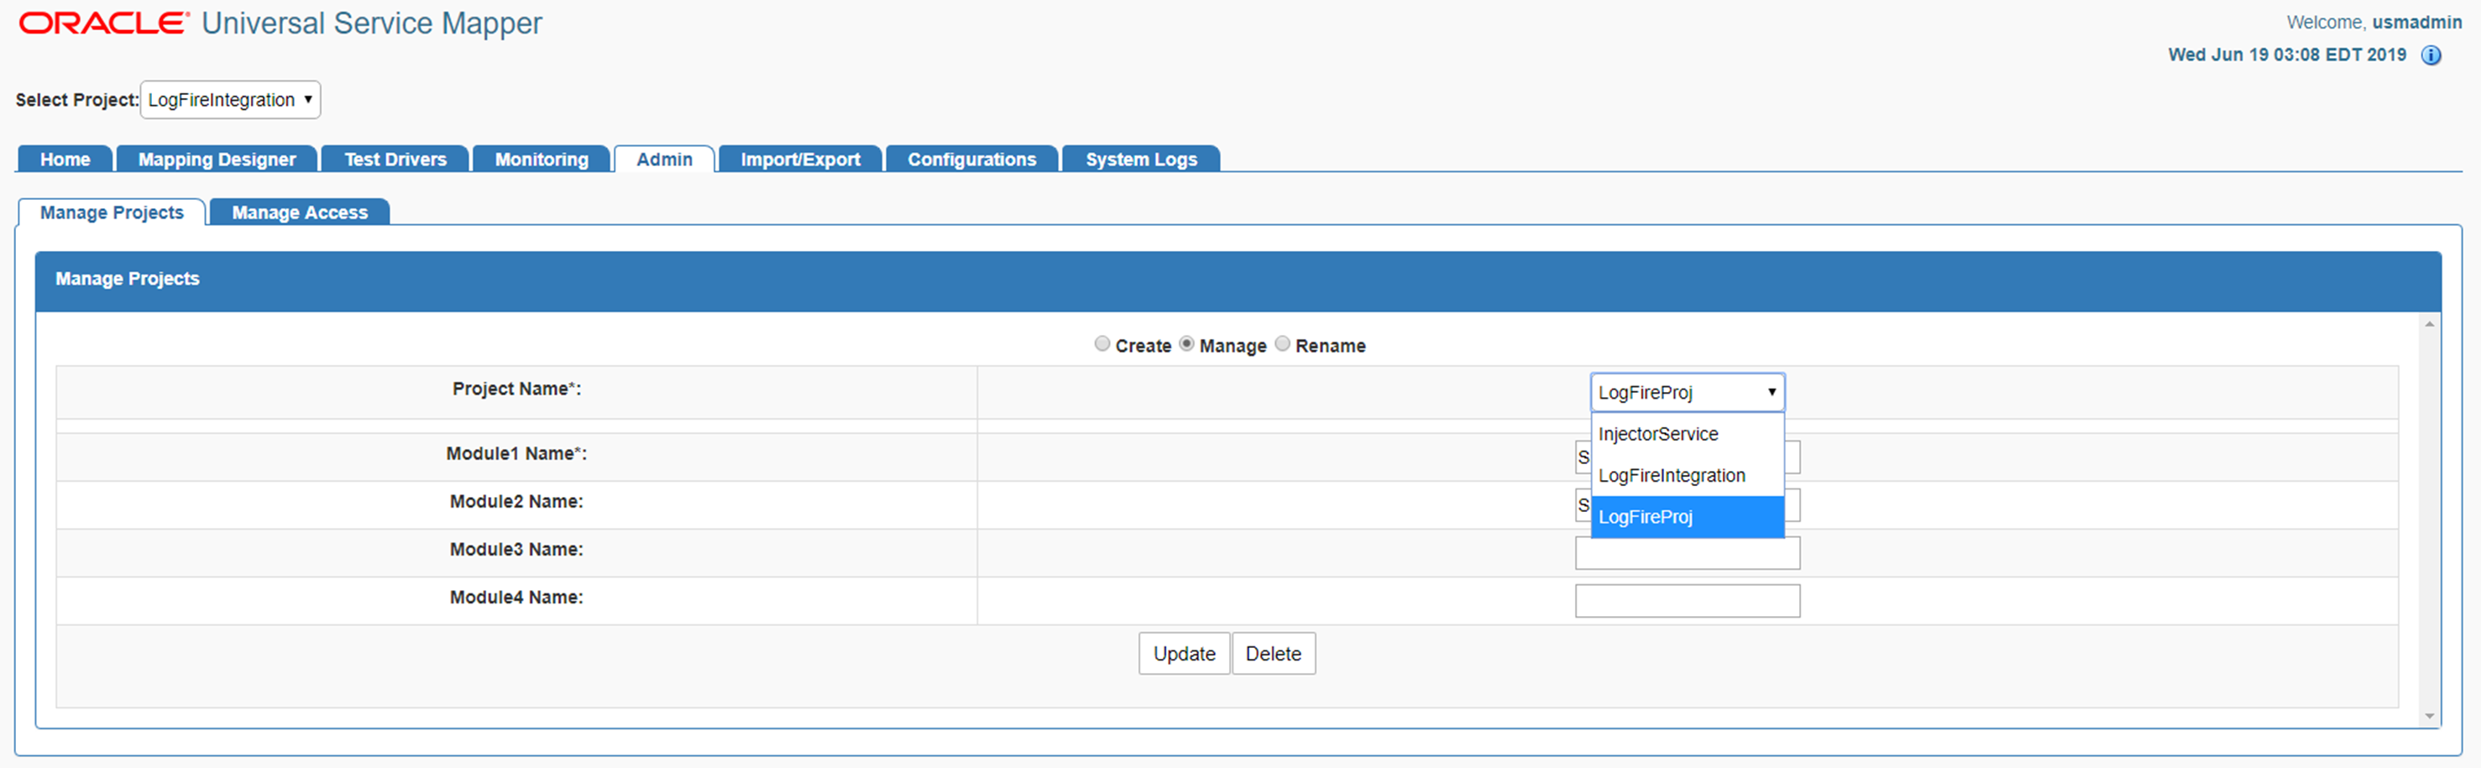Click the Oracle logo
Screen dimensions: 2481x768
(104, 24)
